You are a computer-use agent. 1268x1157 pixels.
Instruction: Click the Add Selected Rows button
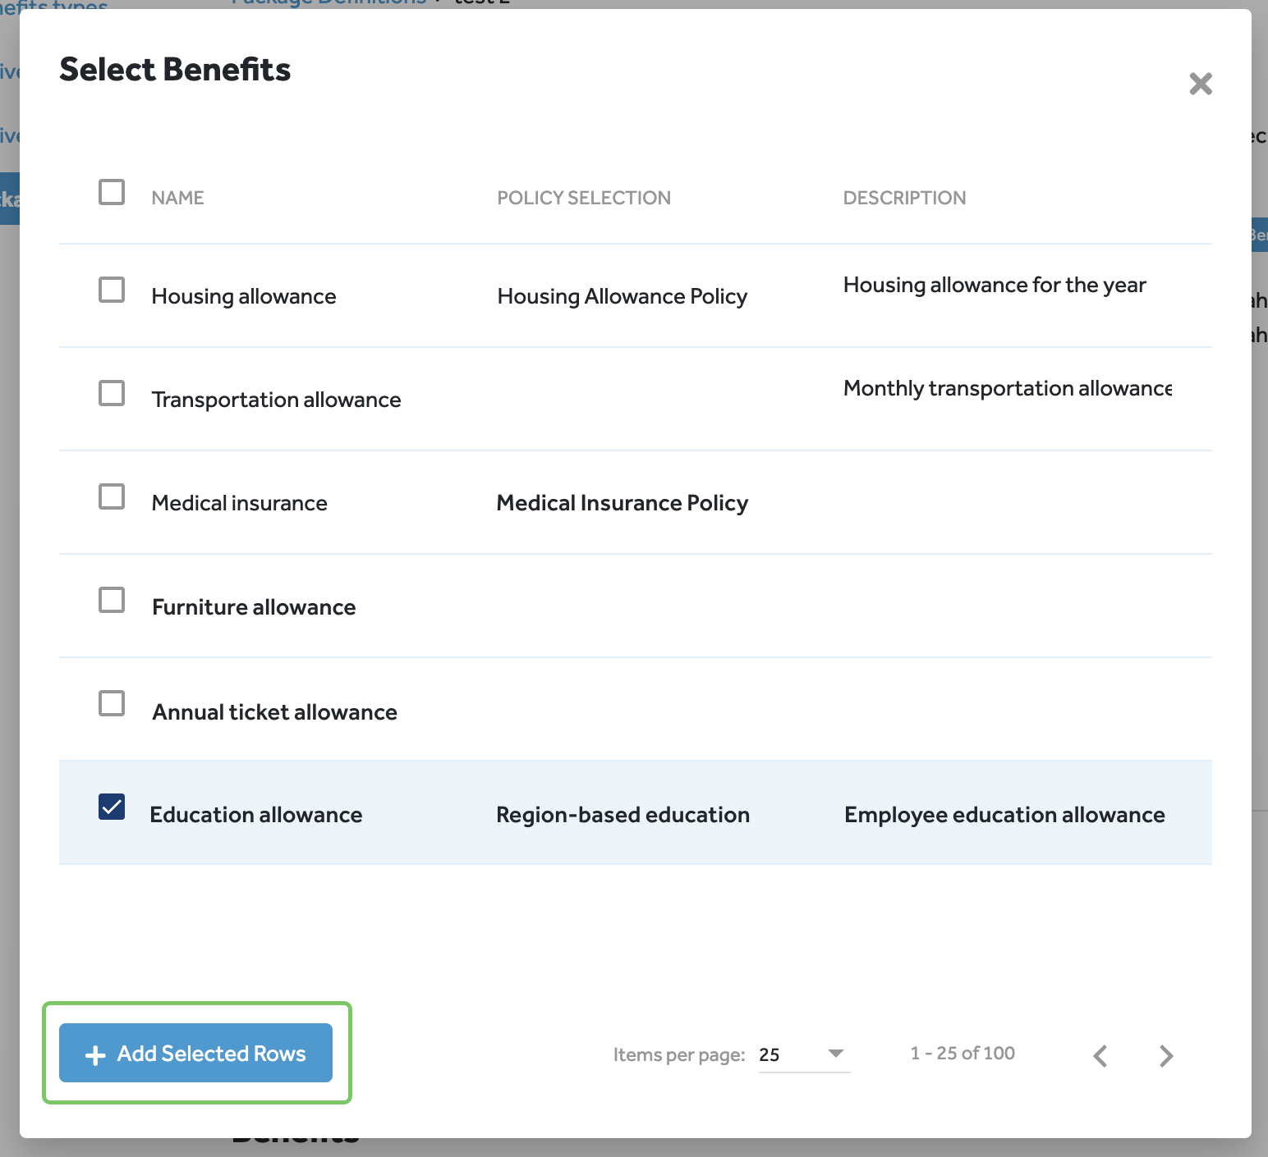point(195,1053)
